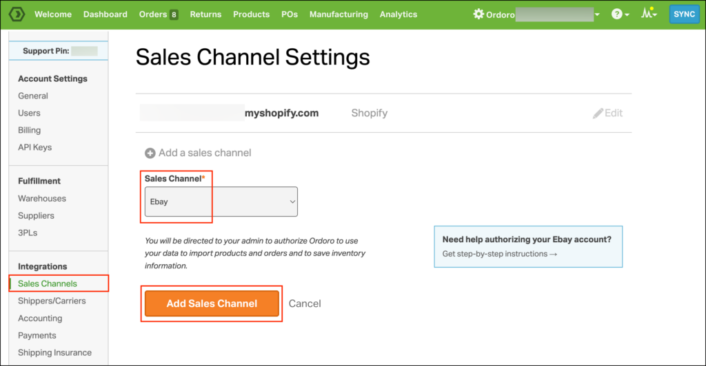Open API Keys in Account Settings
Viewport: 706px width, 366px height.
(x=34, y=147)
